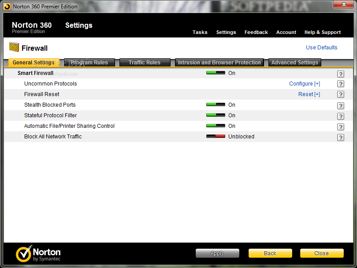Click the yellow Close button
Image resolution: width=357 pixels, height=268 pixels.
(x=321, y=253)
